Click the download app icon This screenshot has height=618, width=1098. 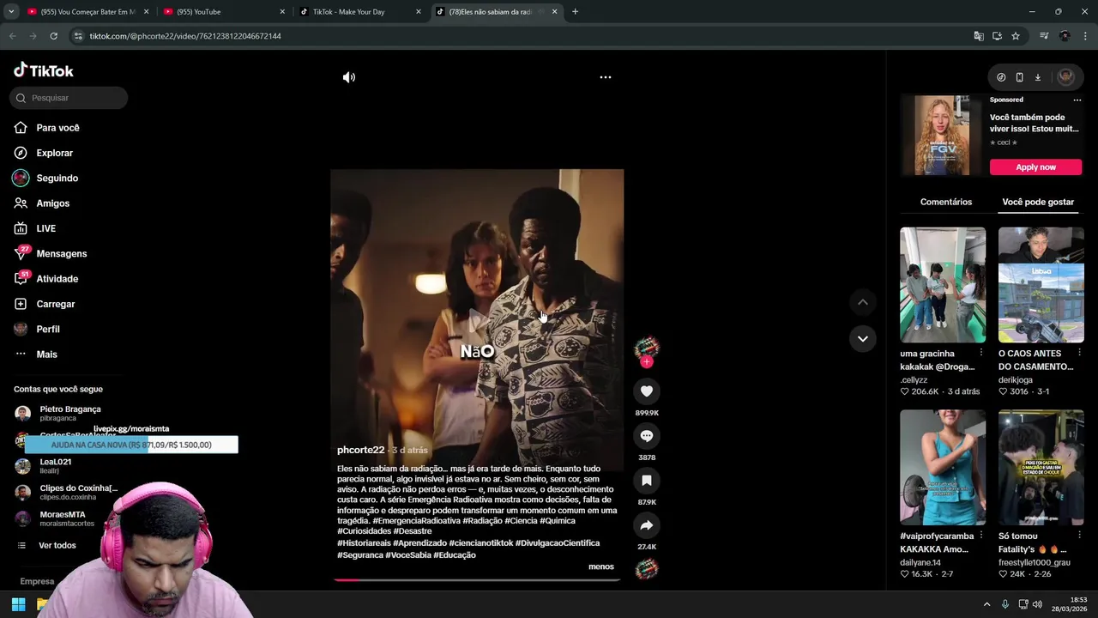click(x=1037, y=77)
